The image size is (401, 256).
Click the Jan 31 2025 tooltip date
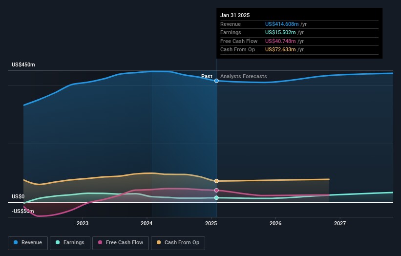point(235,15)
